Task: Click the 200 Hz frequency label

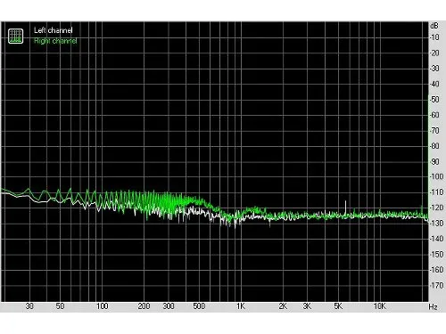Action: coord(144,306)
